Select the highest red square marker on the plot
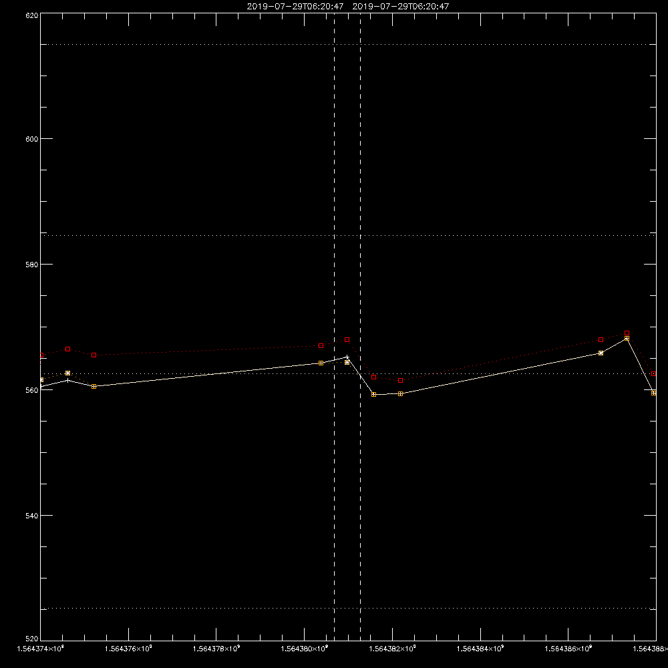668x668 pixels. [627, 333]
